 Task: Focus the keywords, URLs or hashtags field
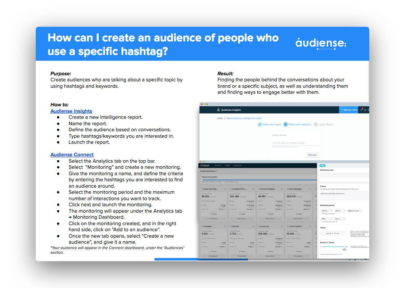click(x=296, y=143)
